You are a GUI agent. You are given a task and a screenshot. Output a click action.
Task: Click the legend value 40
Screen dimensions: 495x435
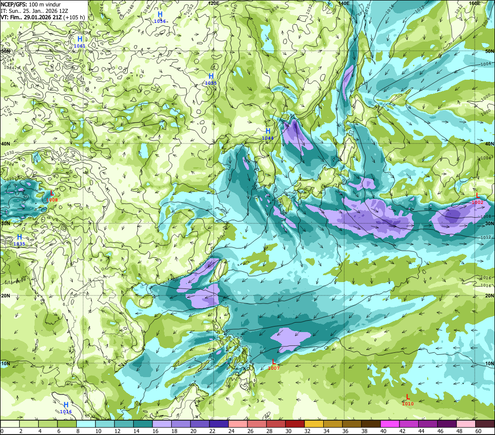click(383, 431)
